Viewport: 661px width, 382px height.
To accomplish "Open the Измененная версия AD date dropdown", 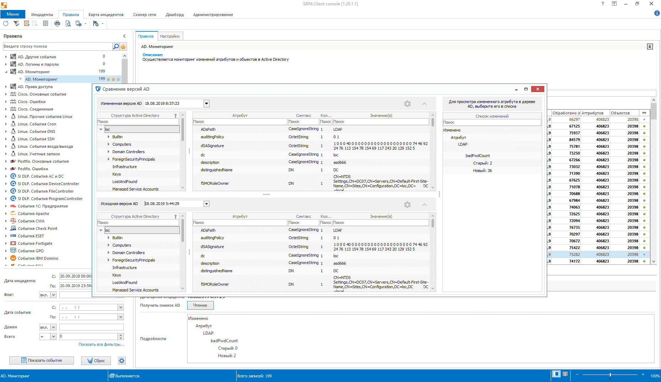I will click(206, 103).
